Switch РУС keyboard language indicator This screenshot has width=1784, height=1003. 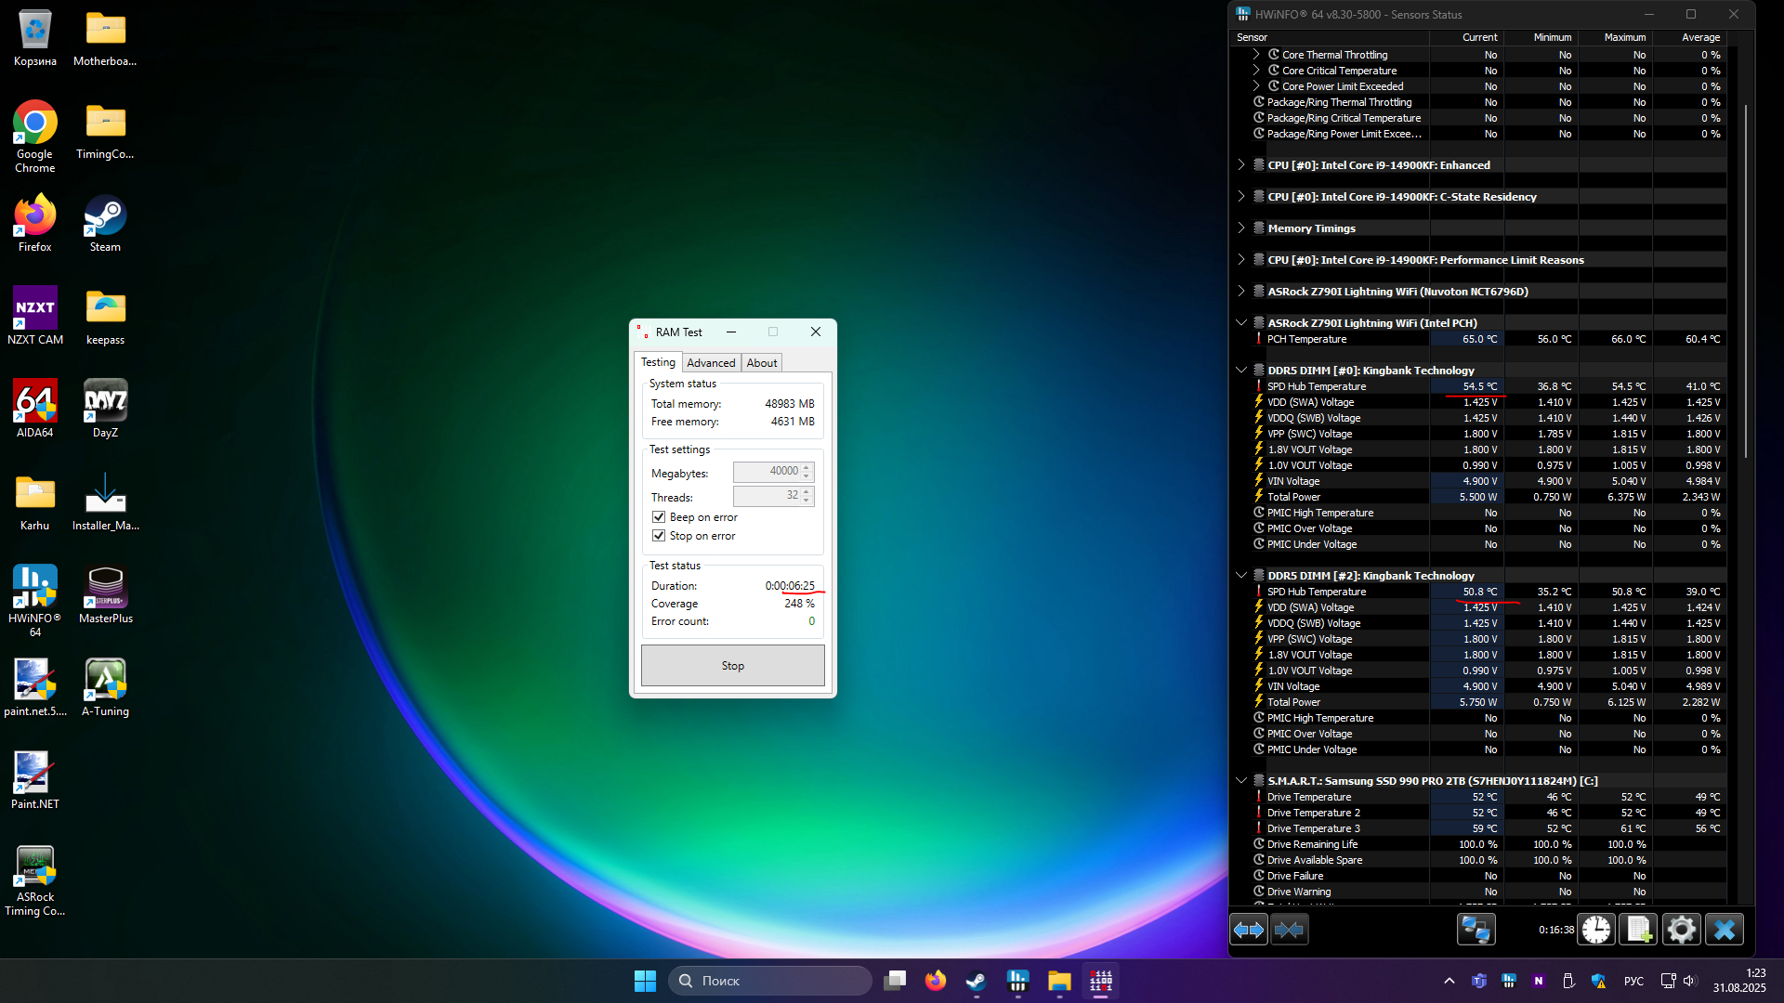[1633, 981]
